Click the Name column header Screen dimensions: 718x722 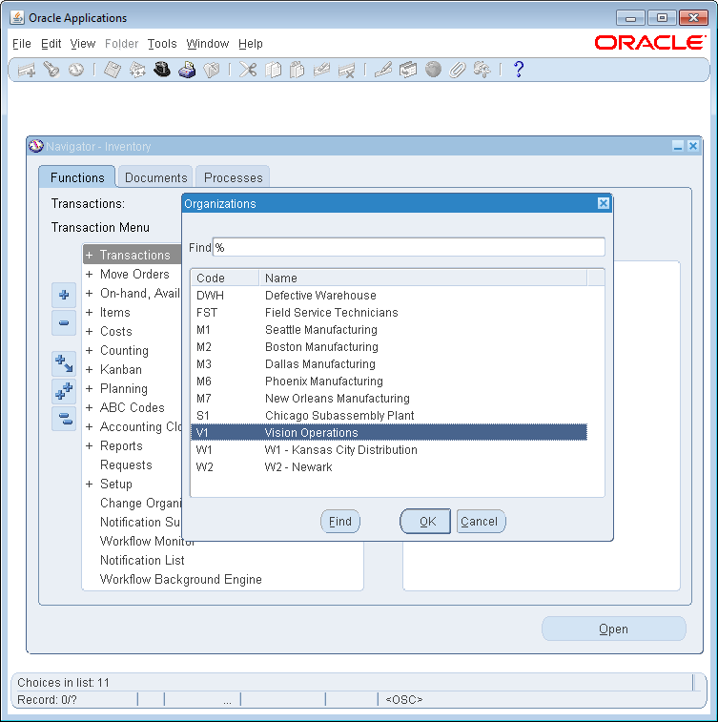pos(423,278)
